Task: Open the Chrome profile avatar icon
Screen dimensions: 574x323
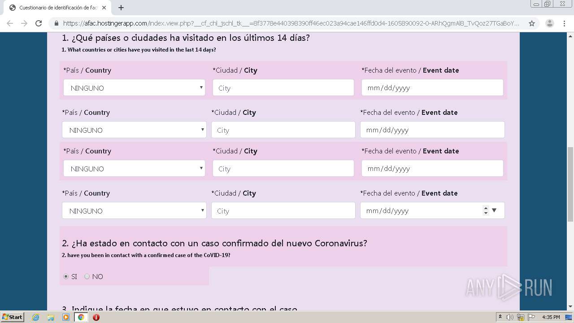Action: coord(549,23)
